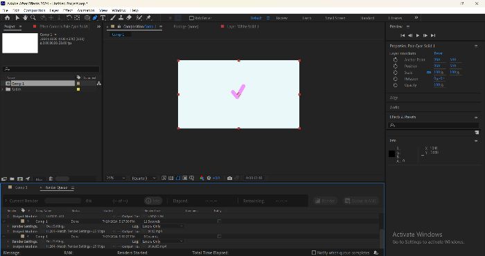Image resolution: width=485 pixels, height=256 pixels.
Task: Open the magnification 25% dropdown
Action: coord(116,179)
